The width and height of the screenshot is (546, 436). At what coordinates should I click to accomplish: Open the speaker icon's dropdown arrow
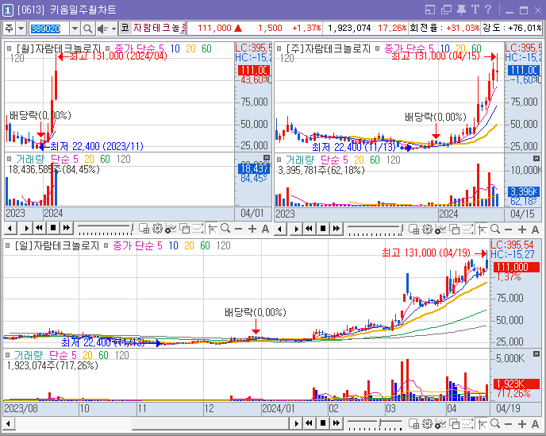coord(113,29)
